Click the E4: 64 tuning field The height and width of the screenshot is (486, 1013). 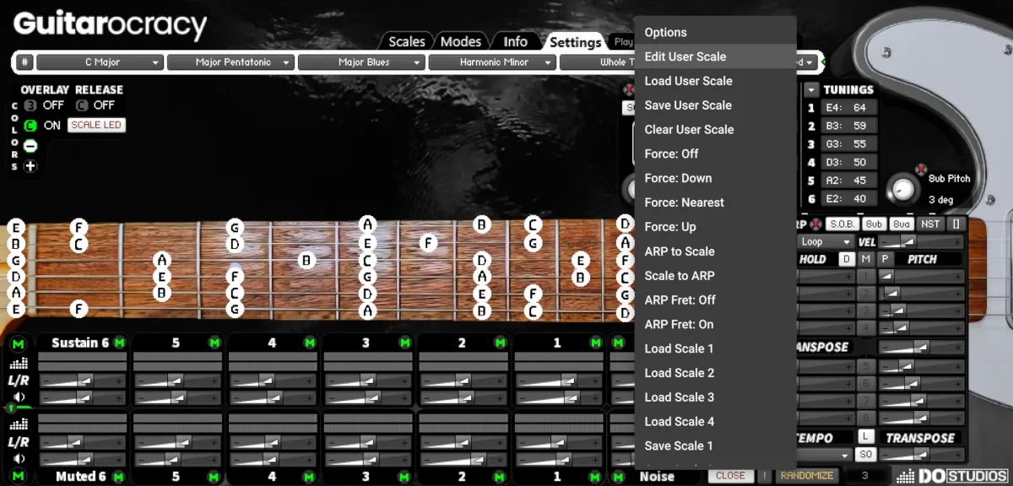pos(849,107)
